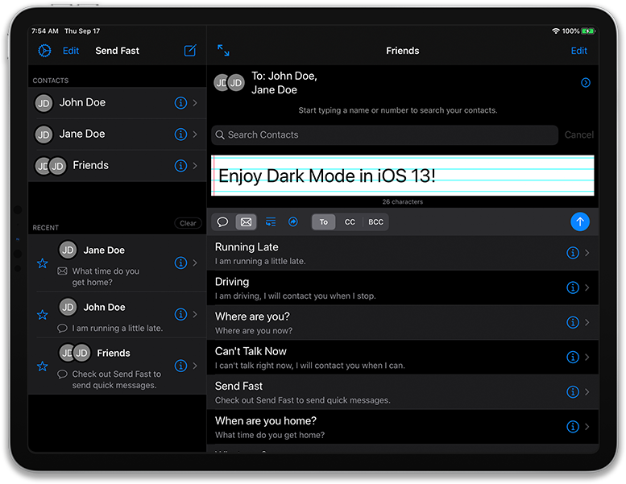The image size is (626, 484).
Task: Open info for Running Late template
Action: (x=573, y=253)
